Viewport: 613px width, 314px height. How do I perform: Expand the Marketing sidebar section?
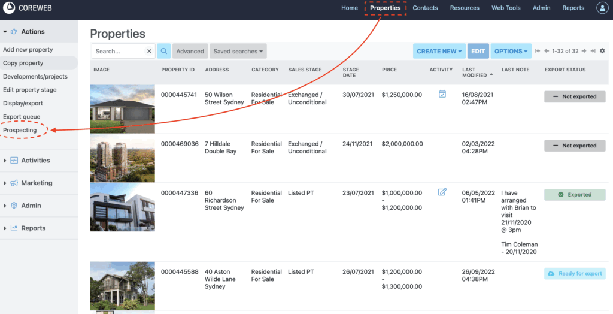pos(37,183)
